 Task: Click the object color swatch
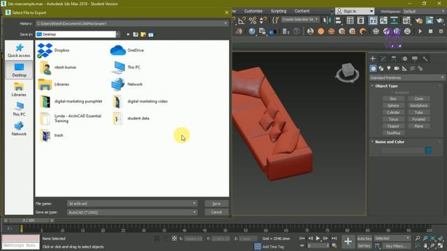(x=428, y=151)
